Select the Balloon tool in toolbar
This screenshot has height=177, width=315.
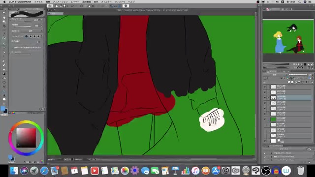[x=4, y=99]
